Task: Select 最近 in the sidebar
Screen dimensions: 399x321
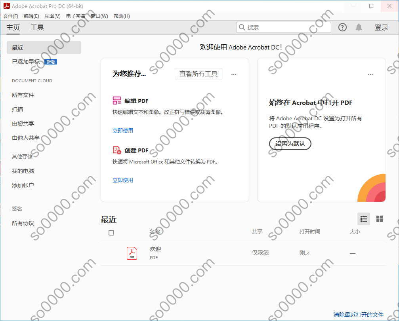Action: pyautogui.click(x=44, y=47)
